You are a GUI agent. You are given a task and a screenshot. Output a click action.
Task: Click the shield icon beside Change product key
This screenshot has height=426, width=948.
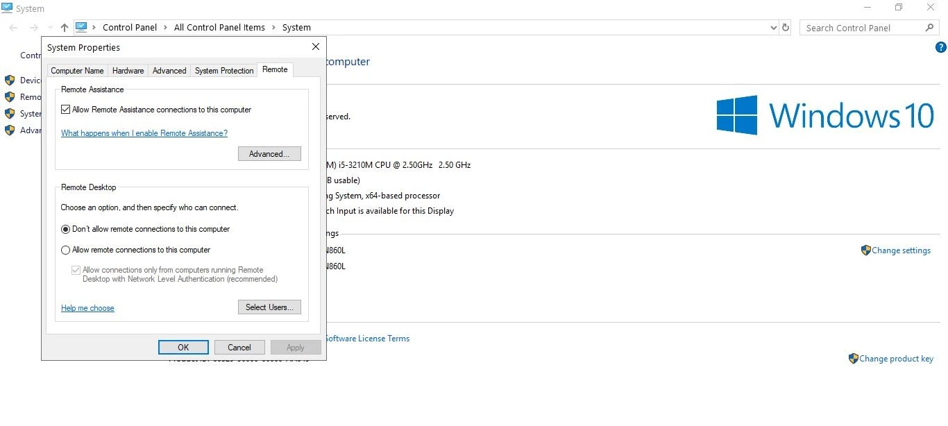(853, 359)
